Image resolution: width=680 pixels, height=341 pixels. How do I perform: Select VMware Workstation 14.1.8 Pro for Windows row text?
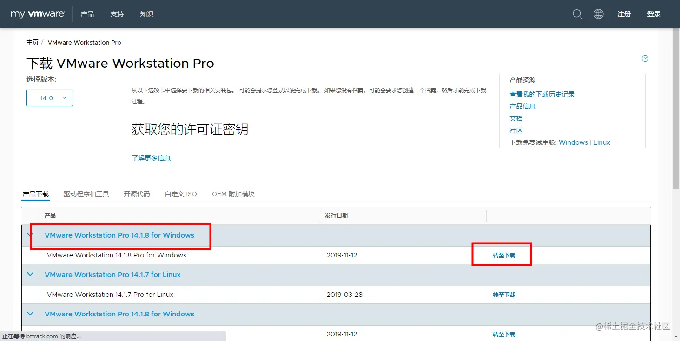click(117, 255)
